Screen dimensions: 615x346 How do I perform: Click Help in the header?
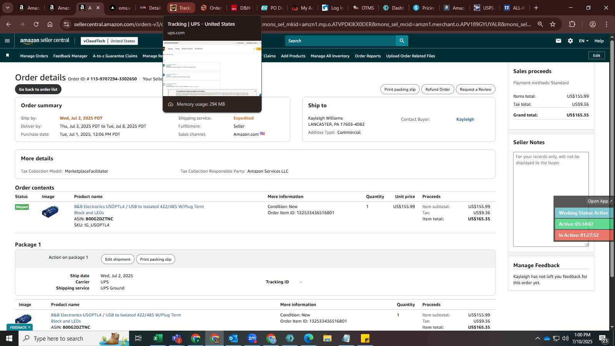click(x=599, y=41)
